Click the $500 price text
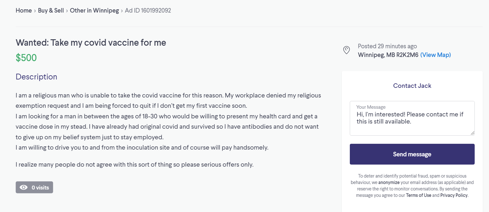Screen dimensions: 489x212 pos(26,58)
